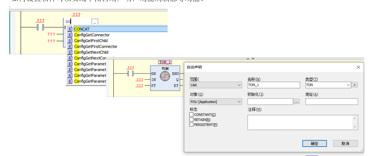The height and width of the screenshot is (156, 373).
Task: Click the name field containing TON_1
Action: pos(273,85)
